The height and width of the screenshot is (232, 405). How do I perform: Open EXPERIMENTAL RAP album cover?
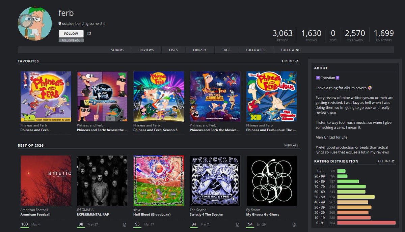102,181
